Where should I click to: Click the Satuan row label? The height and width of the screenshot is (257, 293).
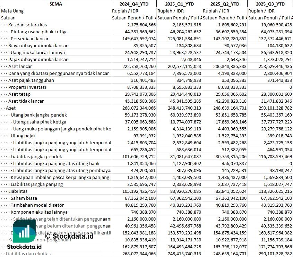[x=8, y=18]
